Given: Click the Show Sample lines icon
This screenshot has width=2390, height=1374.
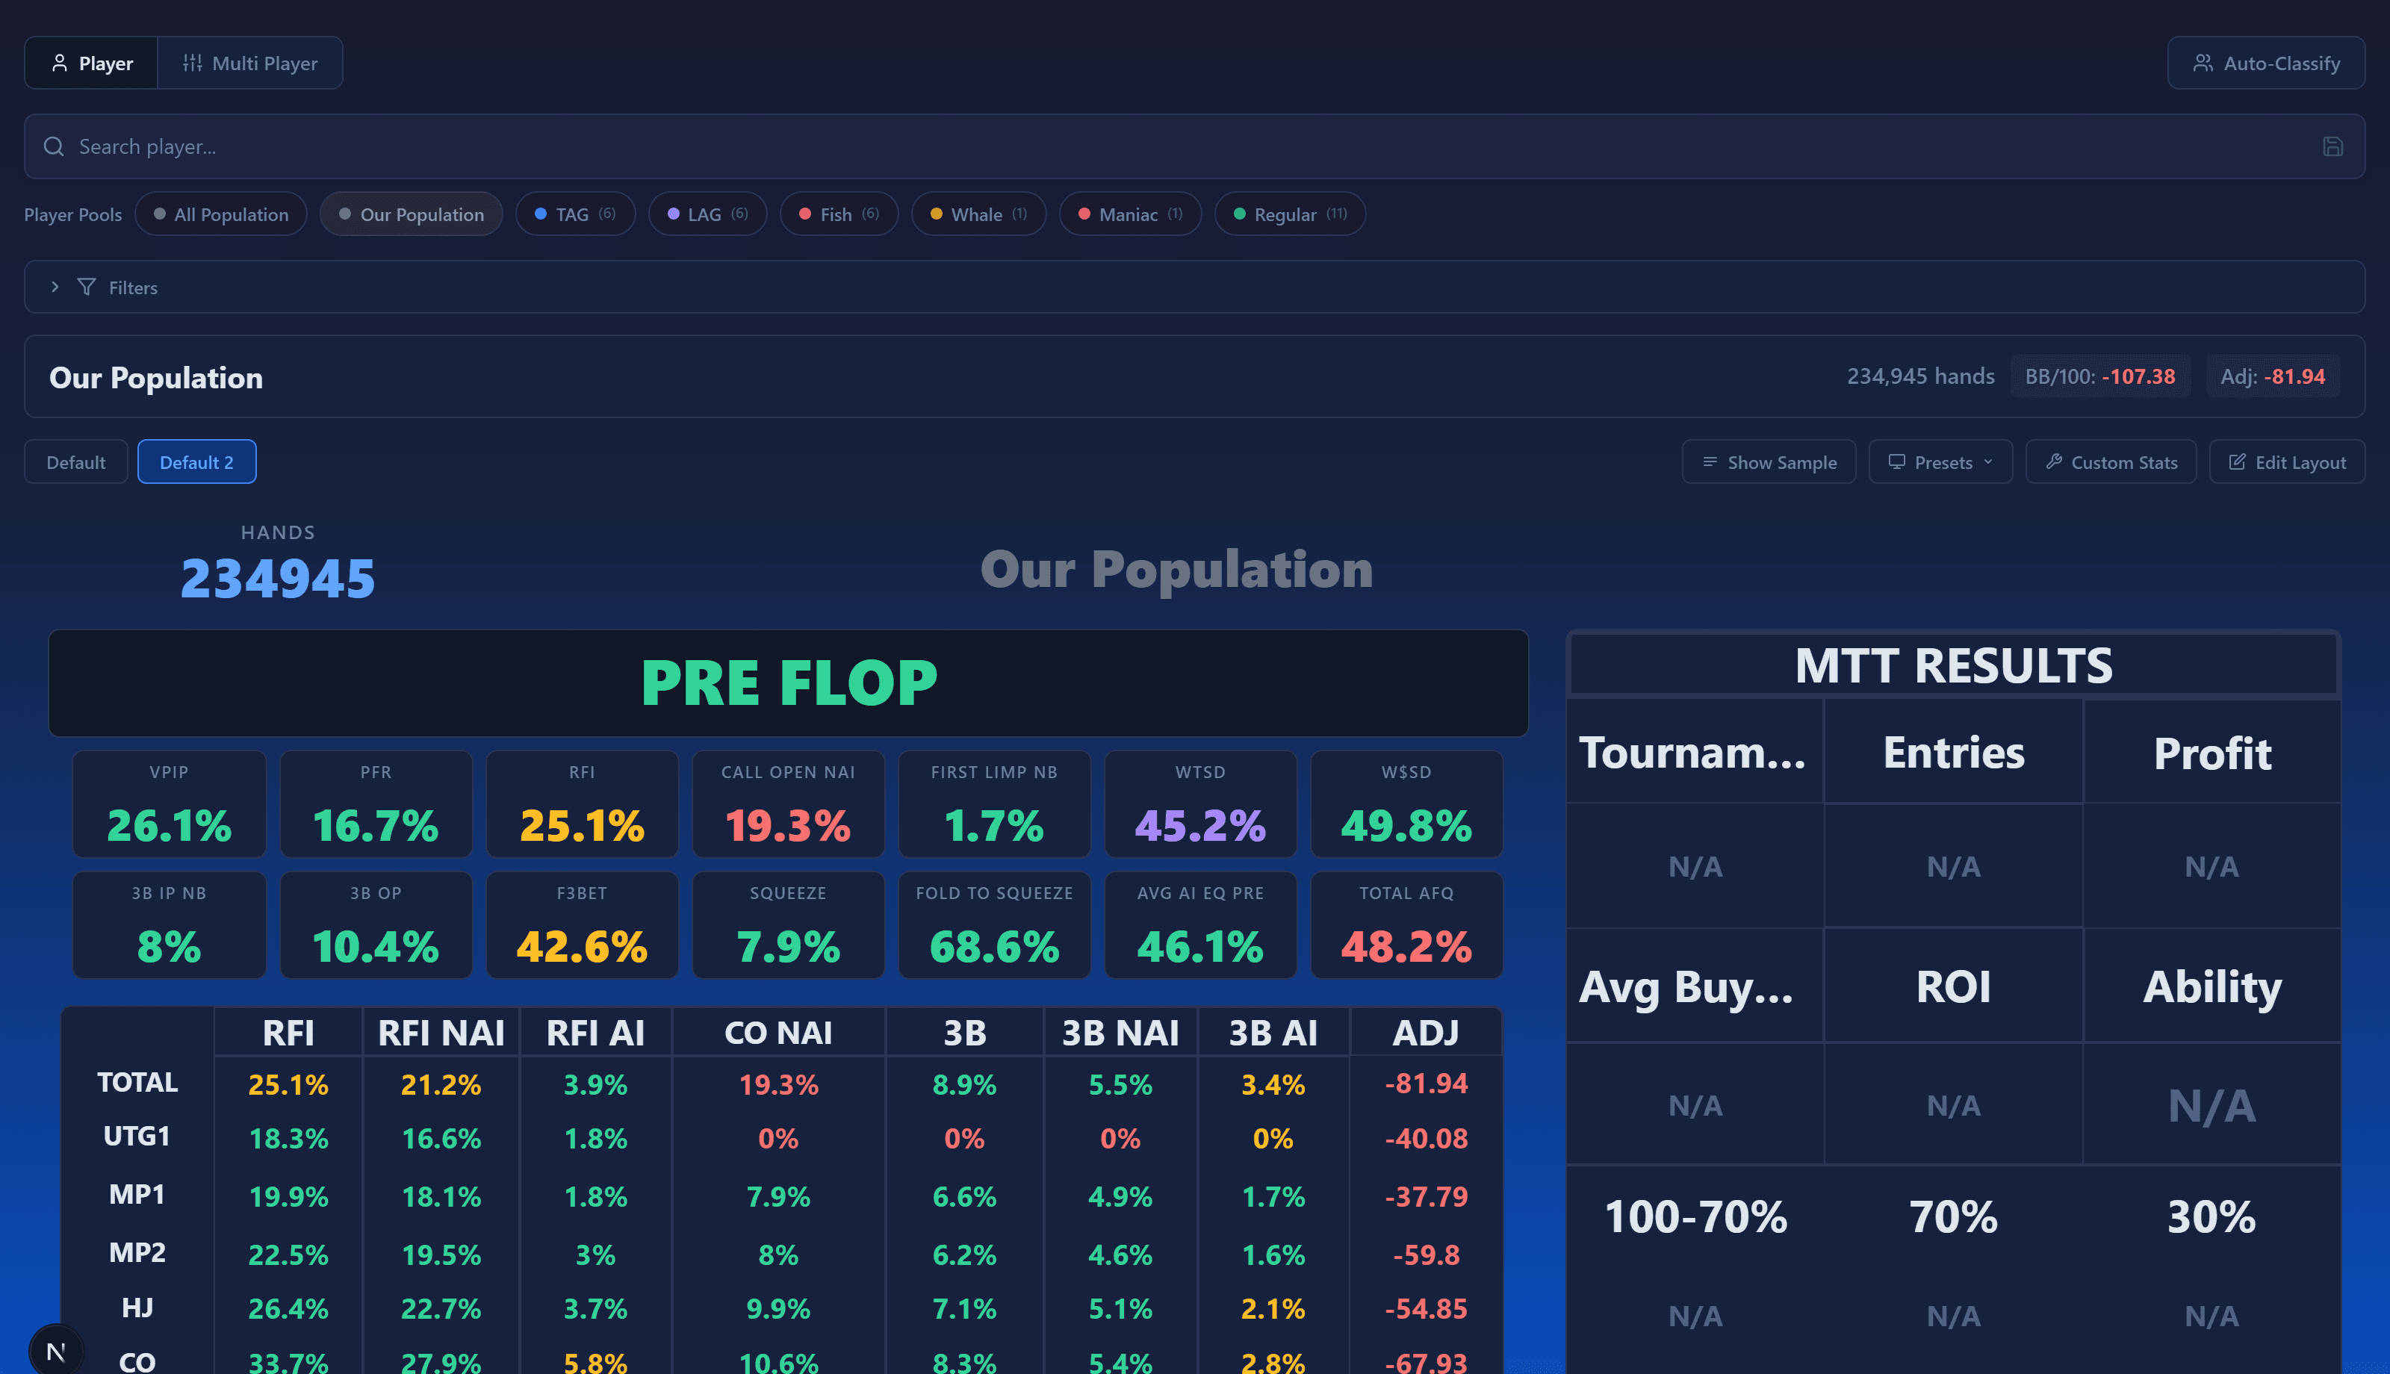Looking at the screenshot, I should [1710, 461].
